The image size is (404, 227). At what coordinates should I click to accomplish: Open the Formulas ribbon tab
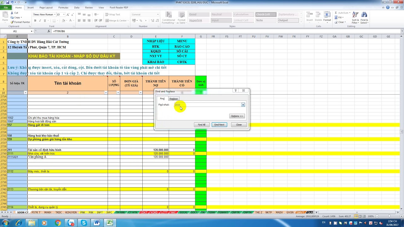[x=63, y=8]
